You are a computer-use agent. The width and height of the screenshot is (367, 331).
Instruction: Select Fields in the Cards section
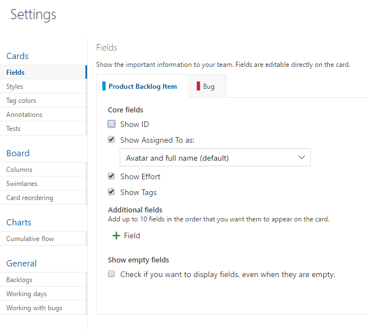click(43, 72)
